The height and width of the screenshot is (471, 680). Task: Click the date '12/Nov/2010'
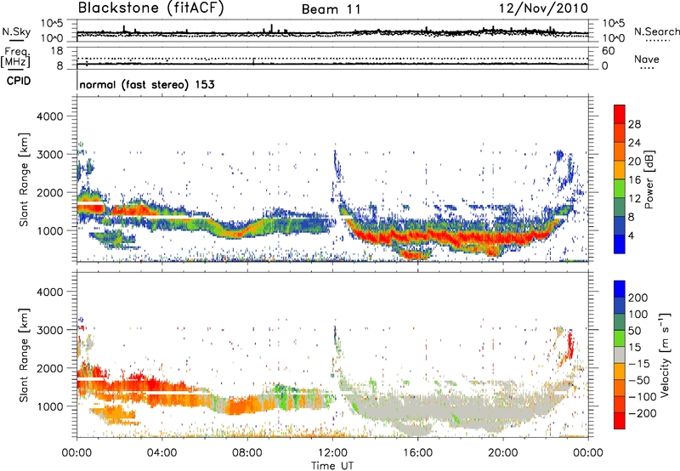pos(543,9)
